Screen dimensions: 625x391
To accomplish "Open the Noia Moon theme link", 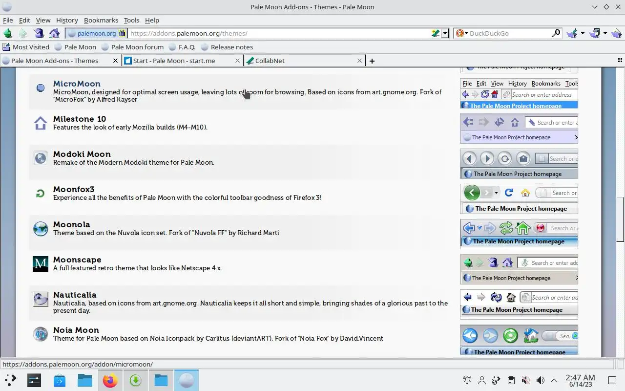I will pyautogui.click(x=76, y=330).
